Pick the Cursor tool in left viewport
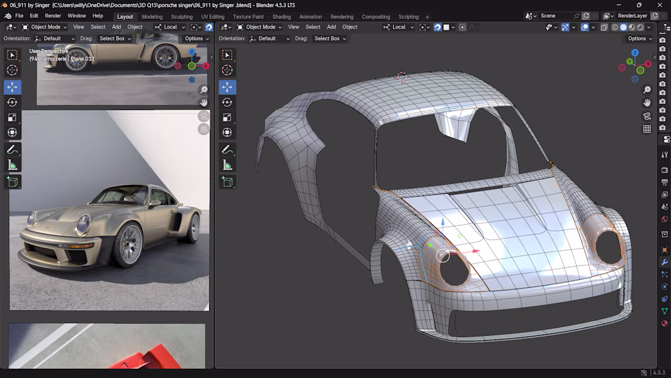671x378 pixels. click(x=12, y=70)
